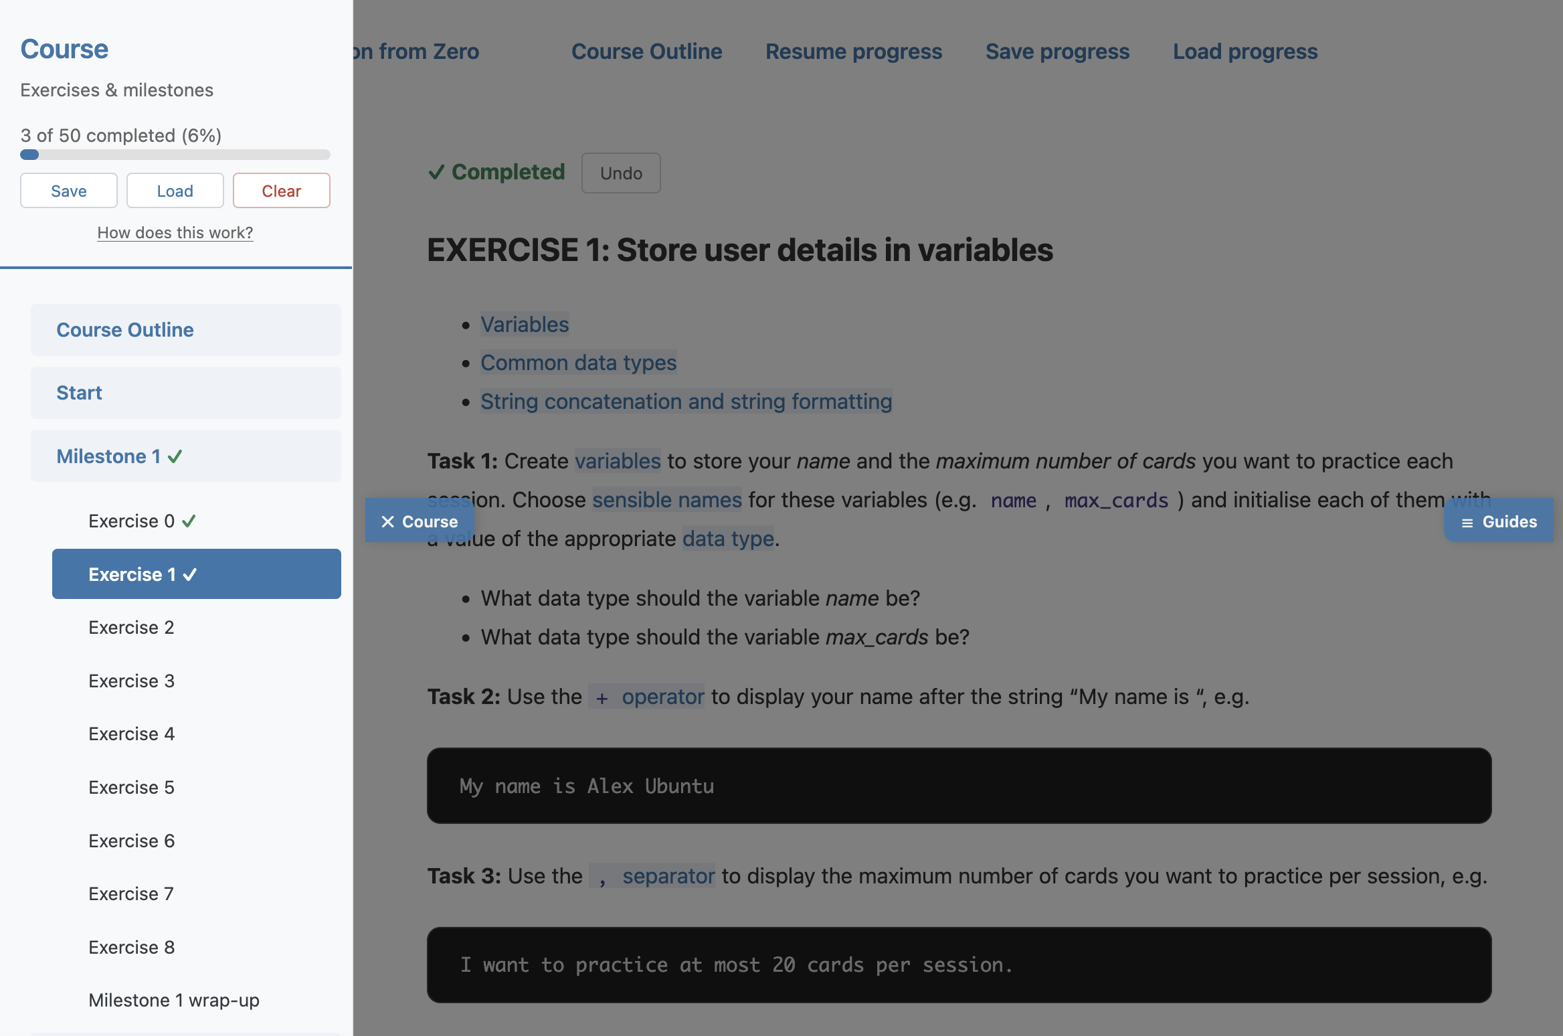Go to Exercise 3 in sidebar
The image size is (1563, 1036).
tap(197, 681)
